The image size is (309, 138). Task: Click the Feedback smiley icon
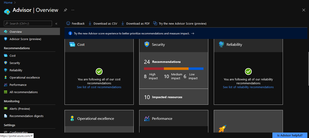point(68,23)
